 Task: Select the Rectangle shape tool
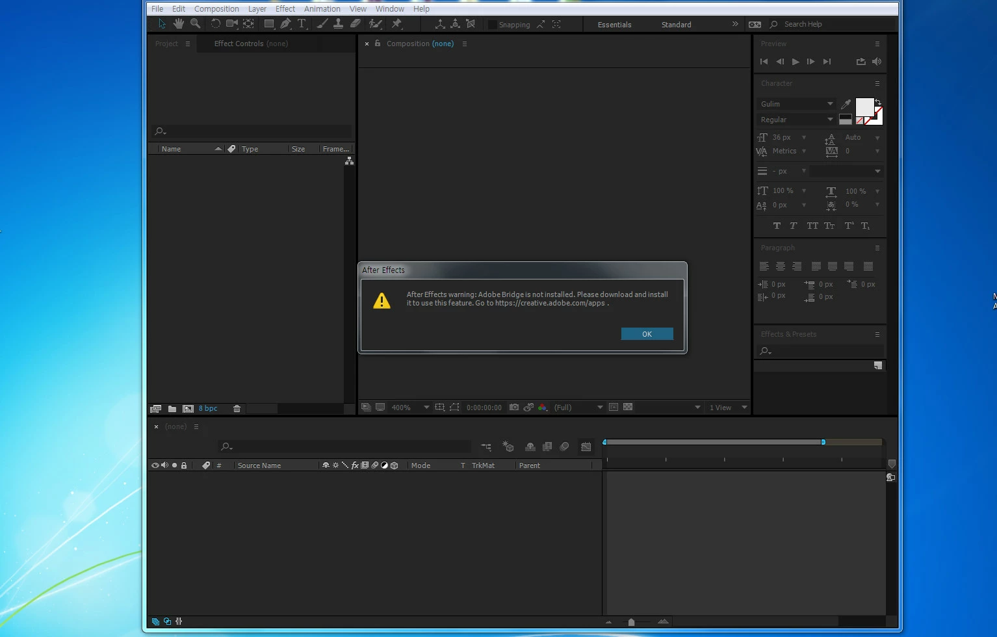point(268,24)
